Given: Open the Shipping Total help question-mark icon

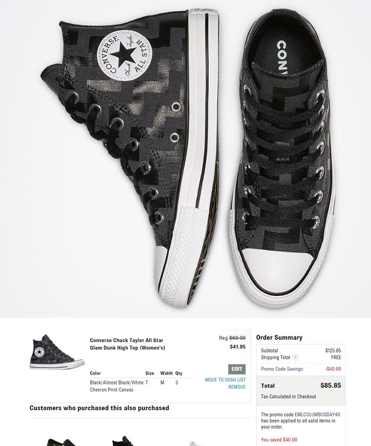Looking at the screenshot, I should point(295,357).
